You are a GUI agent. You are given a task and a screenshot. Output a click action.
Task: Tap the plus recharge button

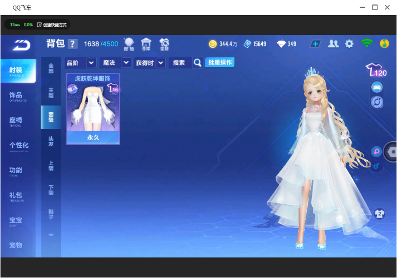click(315, 44)
